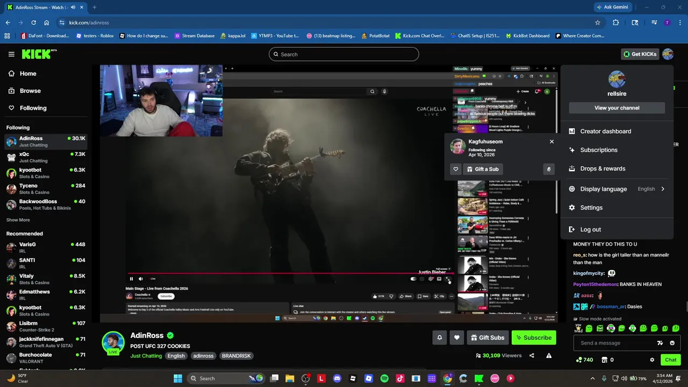This screenshot has height=387, width=688.
Task: Open chat settings gear icon
Action: pyautogui.click(x=652, y=360)
